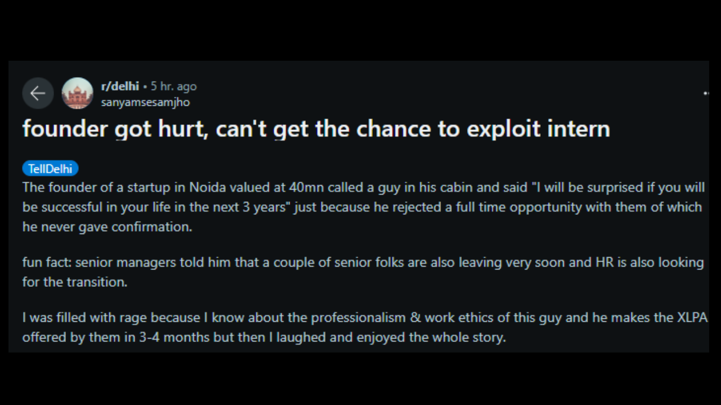Click the username below the subreddit name

145,102
